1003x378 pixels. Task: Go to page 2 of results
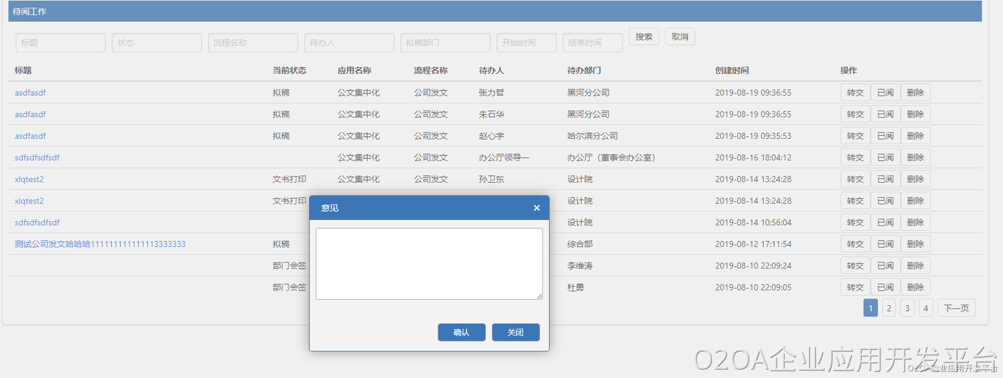point(889,308)
